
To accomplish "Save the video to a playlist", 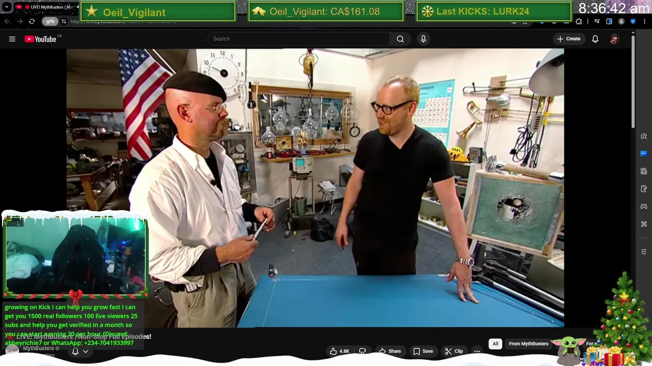I will [423, 351].
